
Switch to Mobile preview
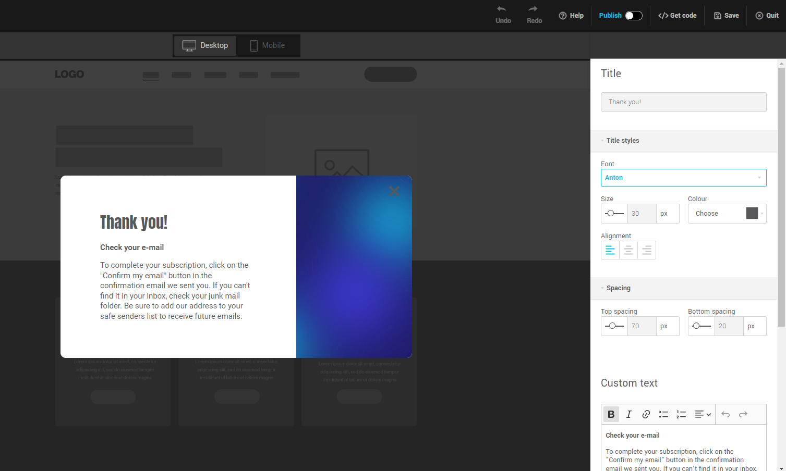268,45
